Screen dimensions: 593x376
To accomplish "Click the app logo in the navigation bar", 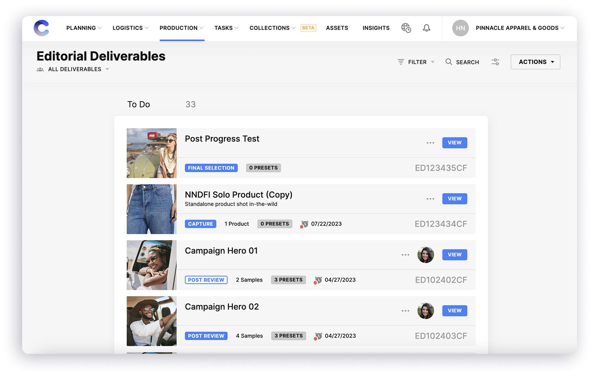I will coord(41,28).
